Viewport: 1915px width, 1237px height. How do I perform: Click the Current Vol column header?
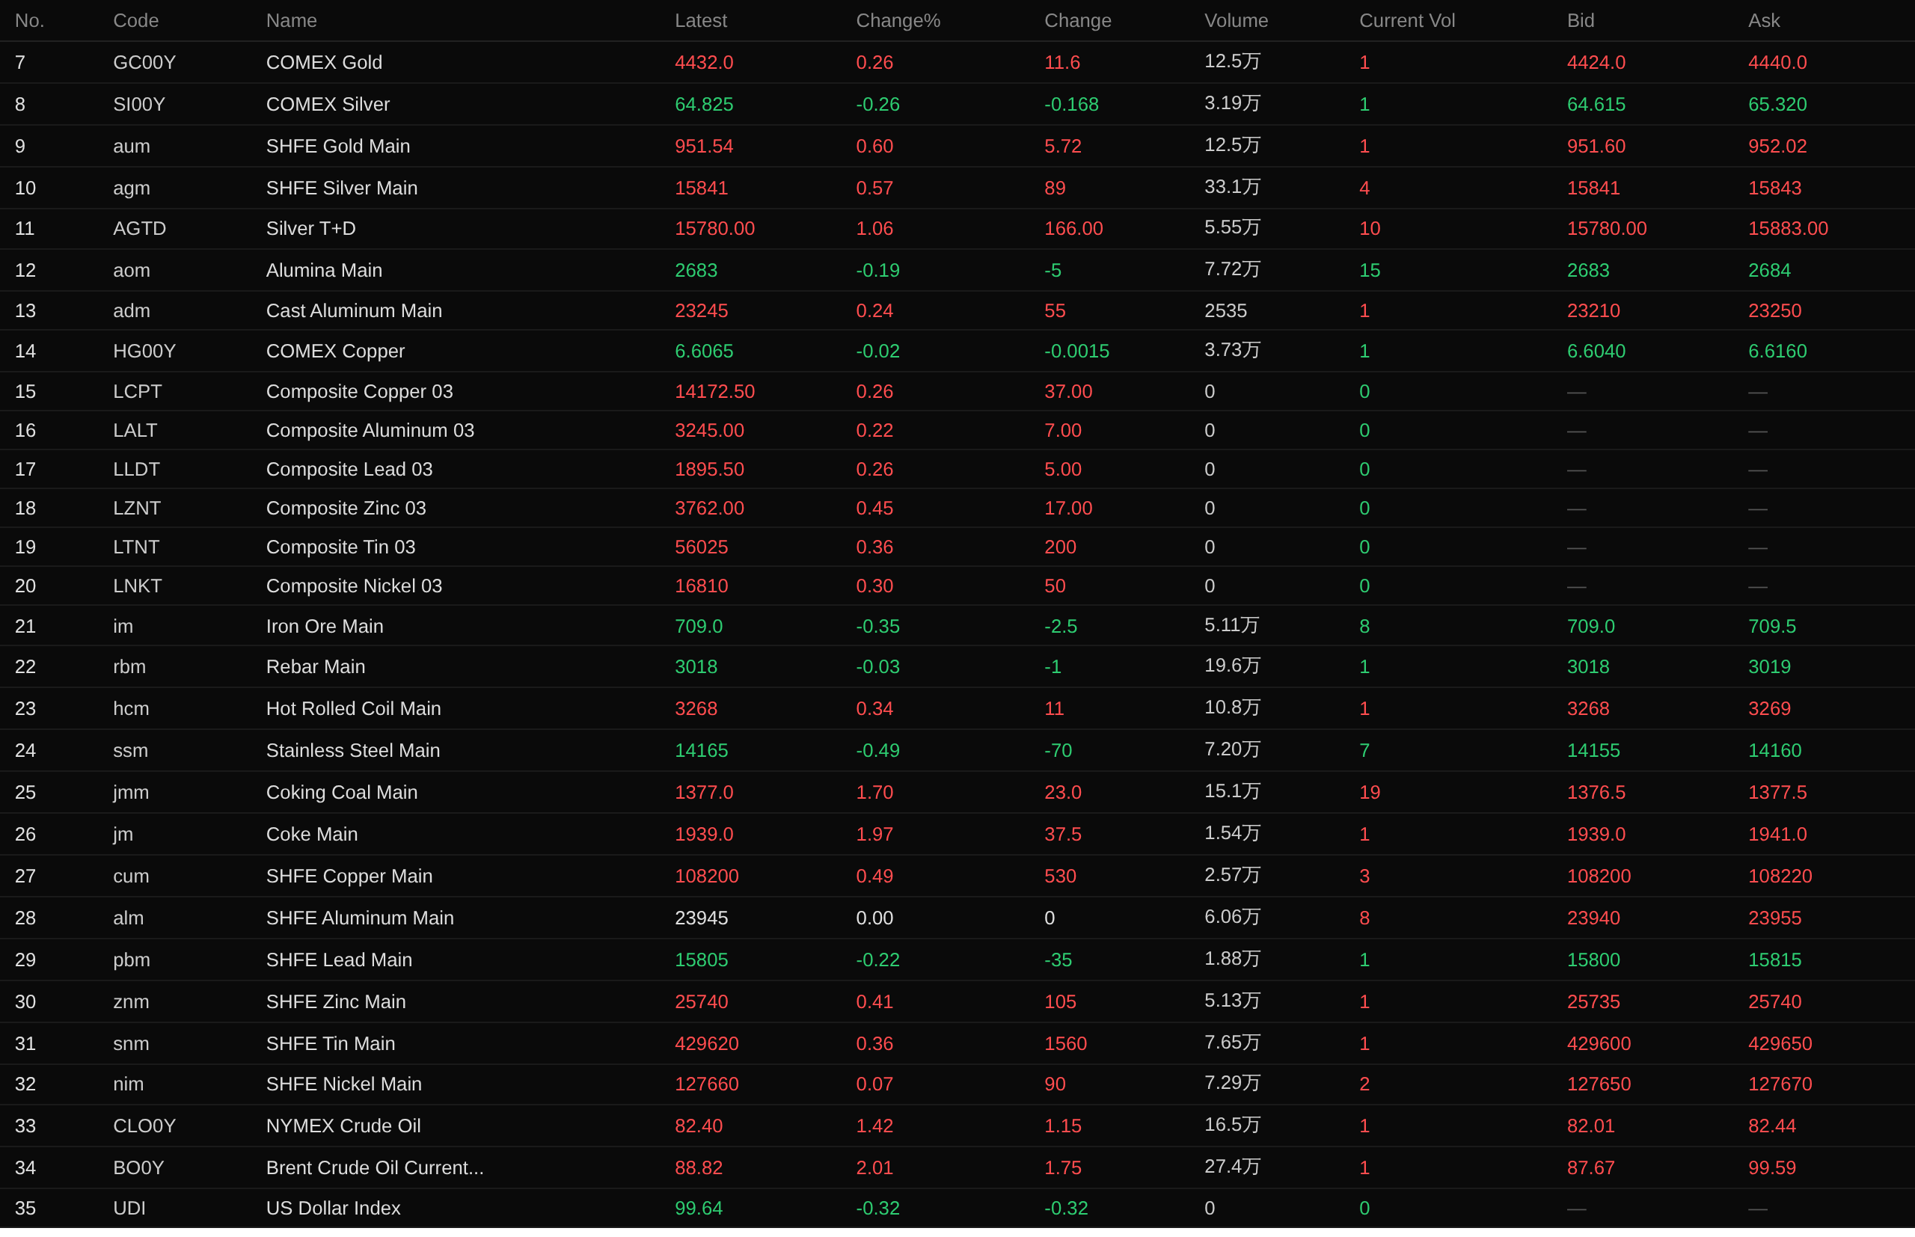tap(1406, 21)
